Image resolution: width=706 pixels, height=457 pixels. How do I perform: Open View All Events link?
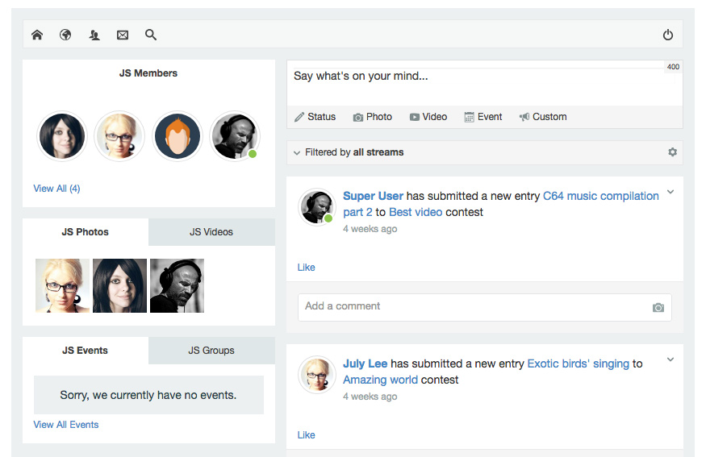coord(65,425)
